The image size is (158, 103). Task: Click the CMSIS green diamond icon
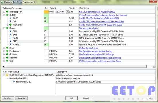[7, 15]
